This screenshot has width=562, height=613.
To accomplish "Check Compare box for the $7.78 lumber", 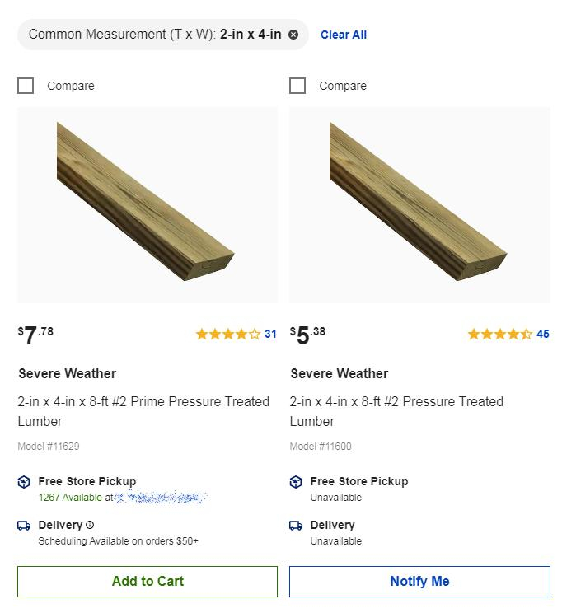I will (26, 86).
